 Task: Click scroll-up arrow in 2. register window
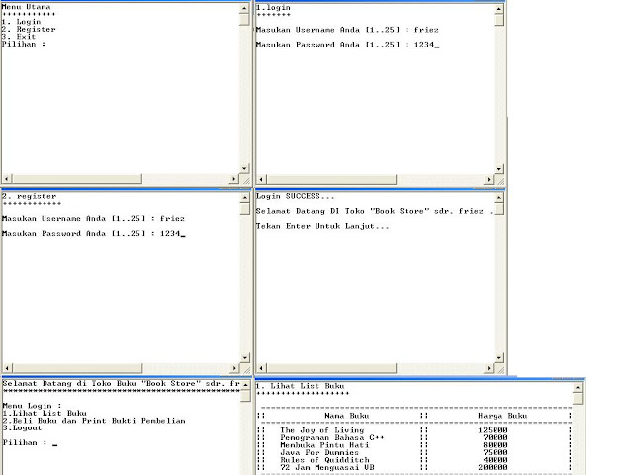point(245,198)
